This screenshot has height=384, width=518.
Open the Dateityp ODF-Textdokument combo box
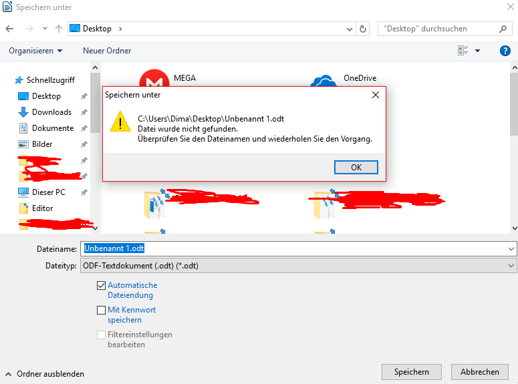[x=298, y=266]
